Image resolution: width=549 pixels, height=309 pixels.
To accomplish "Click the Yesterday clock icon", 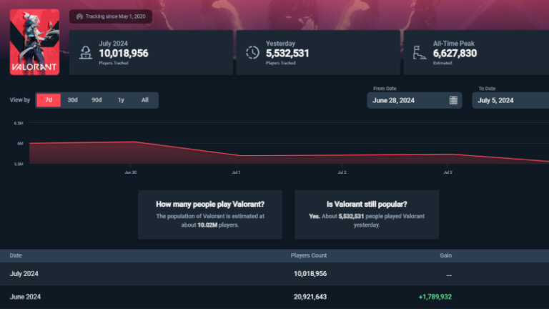I will click(x=252, y=52).
